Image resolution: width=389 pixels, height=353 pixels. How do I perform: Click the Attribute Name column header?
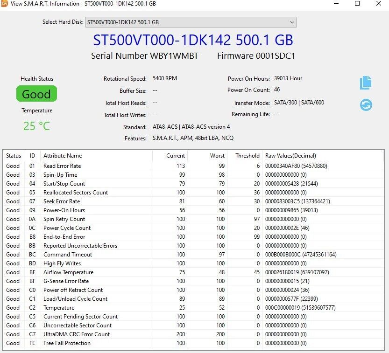tap(96, 156)
